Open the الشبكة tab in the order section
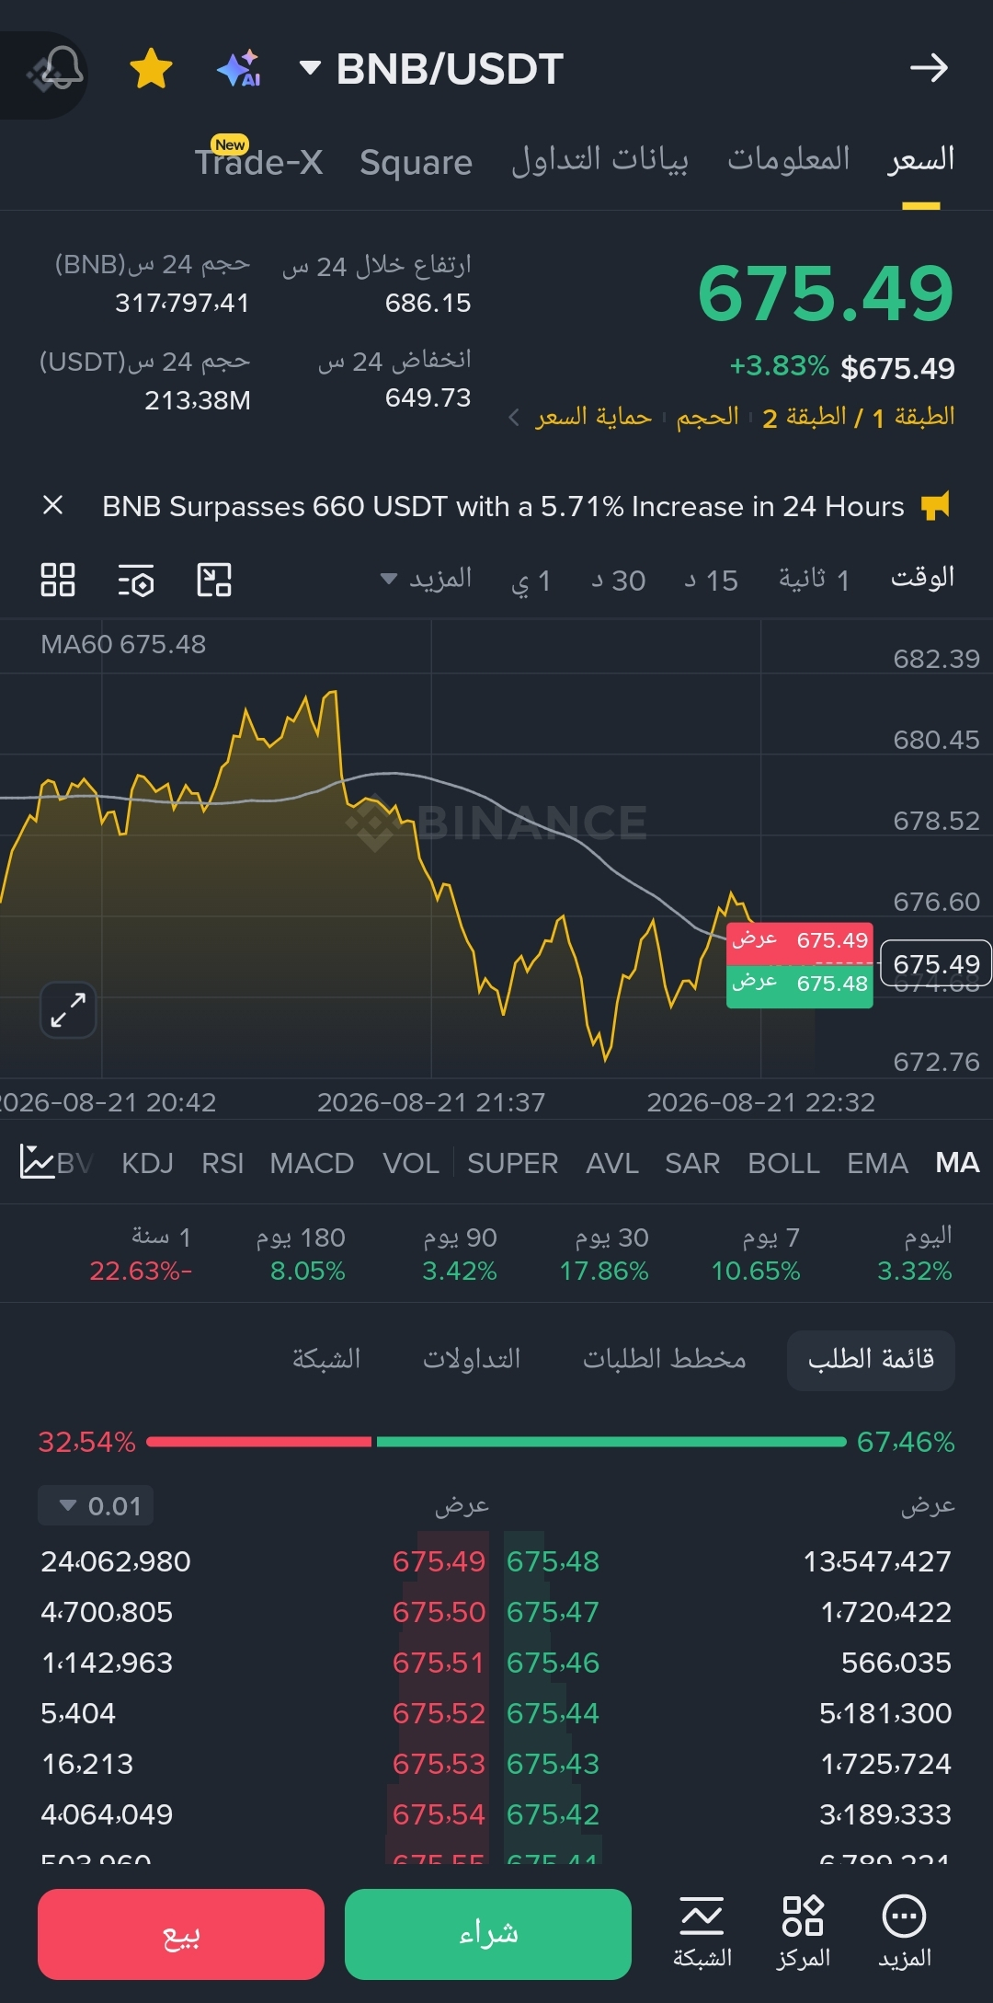Viewport: 993px width, 2003px height. point(326,1359)
